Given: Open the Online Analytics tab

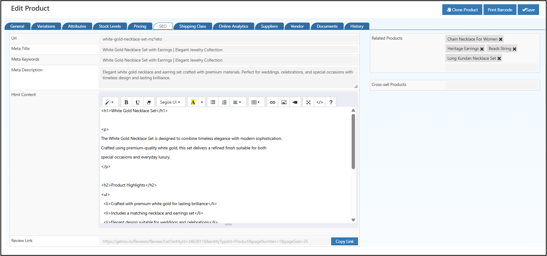Looking at the screenshot, I should click(x=234, y=26).
